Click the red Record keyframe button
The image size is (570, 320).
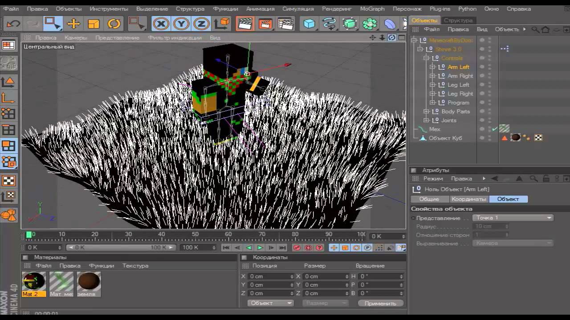pos(297,248)
